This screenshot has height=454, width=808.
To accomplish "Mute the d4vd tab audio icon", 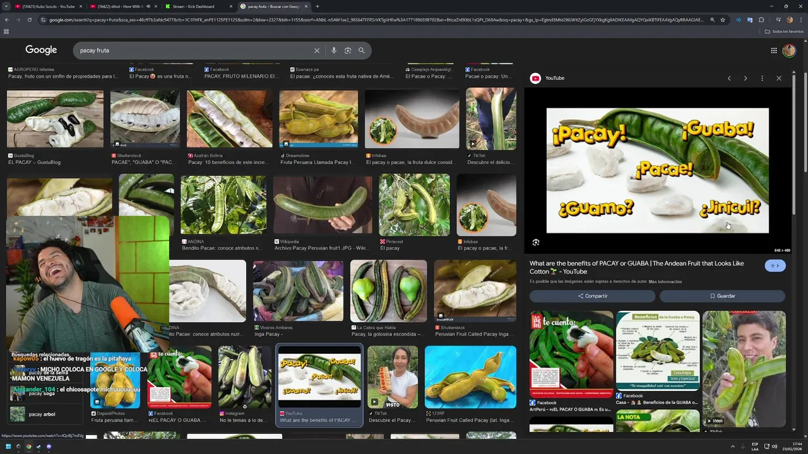I will click(x=148, y=6).
